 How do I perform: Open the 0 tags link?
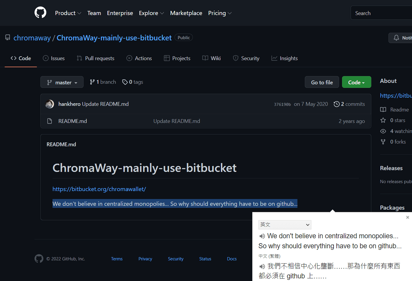132,82
